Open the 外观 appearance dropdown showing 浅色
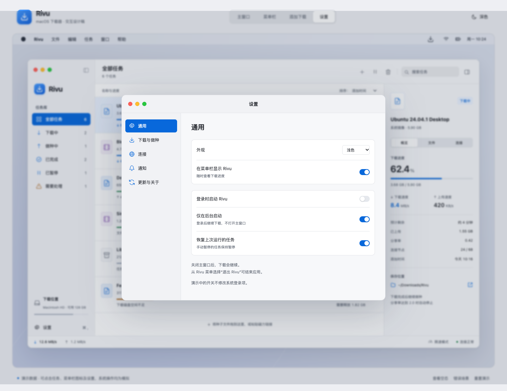The width and height of the screenshot is (507, 391). 356,150
